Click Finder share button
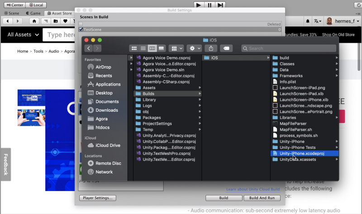 211,48
